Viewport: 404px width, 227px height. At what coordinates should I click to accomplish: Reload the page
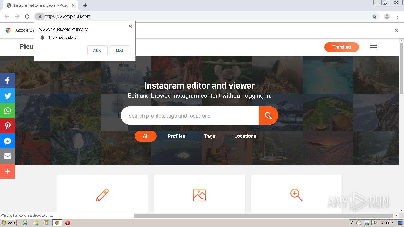coord(27,16)
